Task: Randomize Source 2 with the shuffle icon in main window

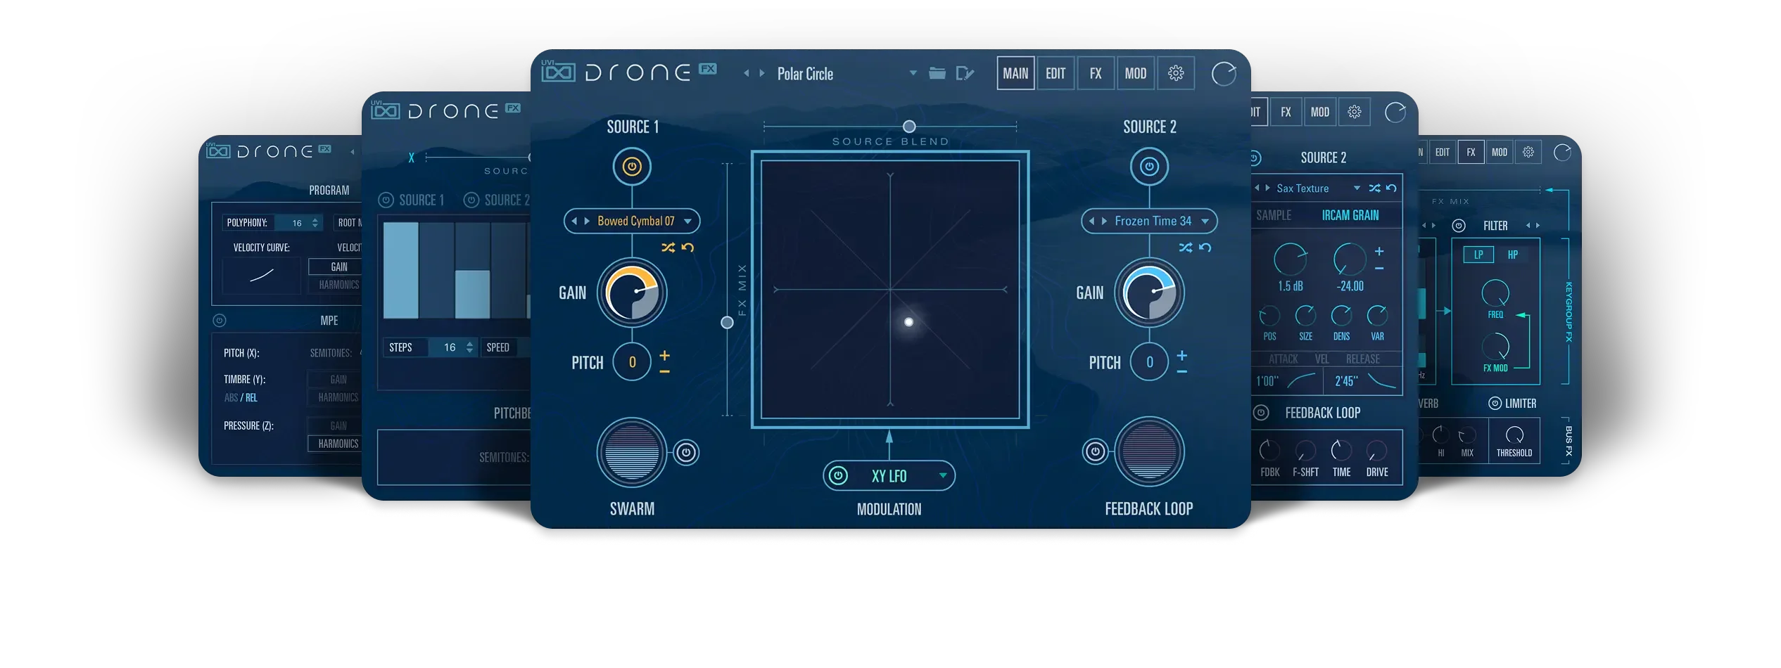Action: tap(1186, 248)
